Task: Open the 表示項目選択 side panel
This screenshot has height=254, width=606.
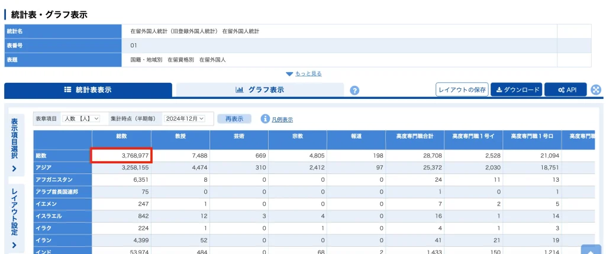Action: click(14, 145)
